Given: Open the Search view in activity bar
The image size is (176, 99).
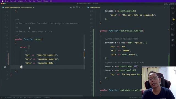Looking at the screenshot, I should click(173, 13).
